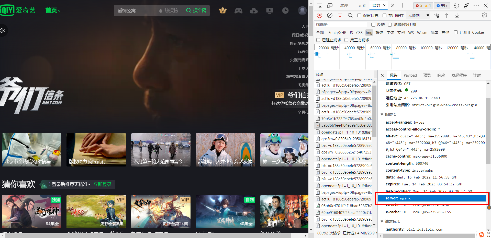Open the throttling dropdown
Image resolution: width=491 pixels, height=238 pixels.
click(x=418, y=16)
